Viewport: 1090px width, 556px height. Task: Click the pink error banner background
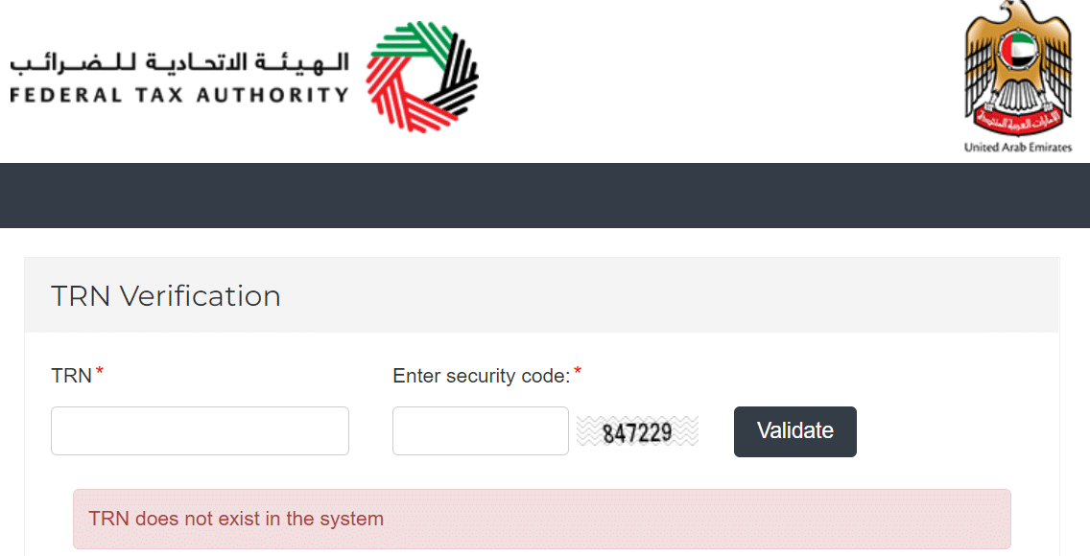coord(768,519)
